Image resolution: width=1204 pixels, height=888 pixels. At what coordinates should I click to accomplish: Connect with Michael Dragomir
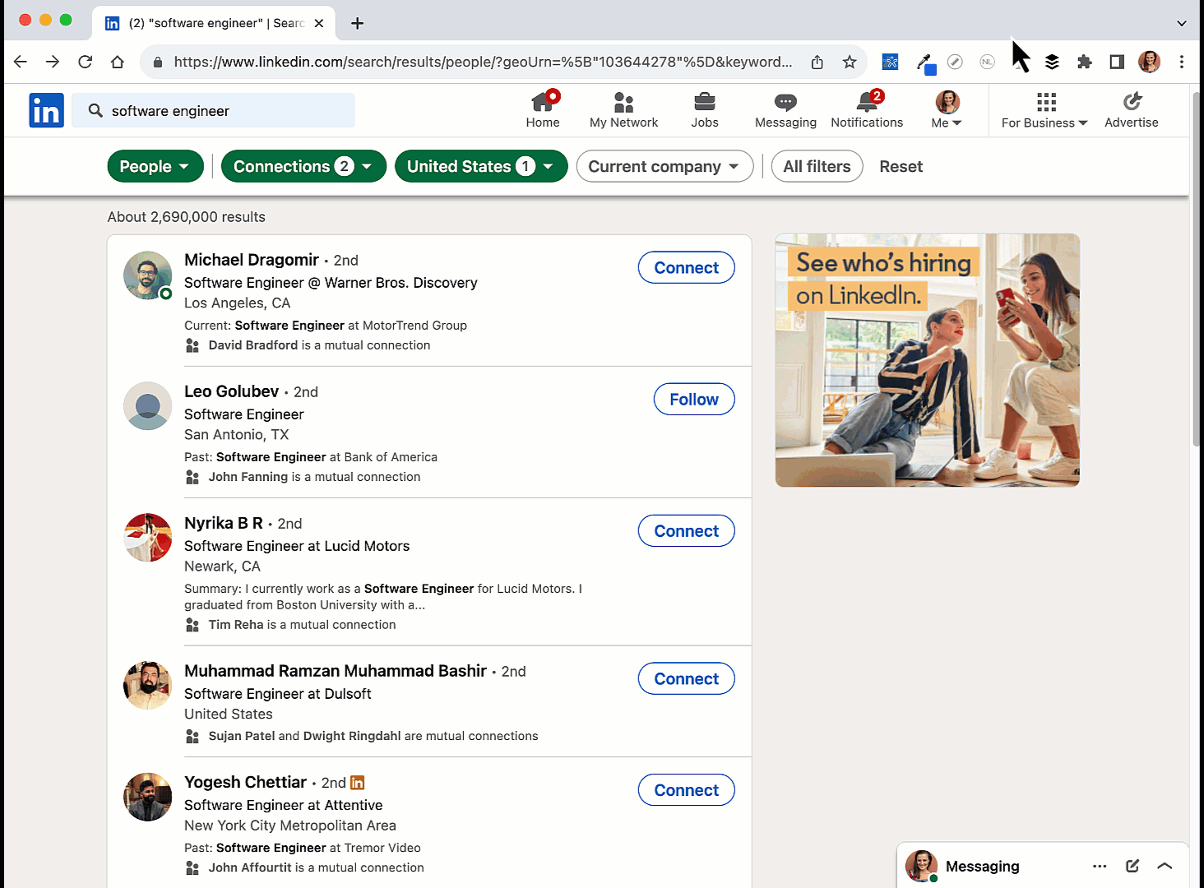coord(686,268)
